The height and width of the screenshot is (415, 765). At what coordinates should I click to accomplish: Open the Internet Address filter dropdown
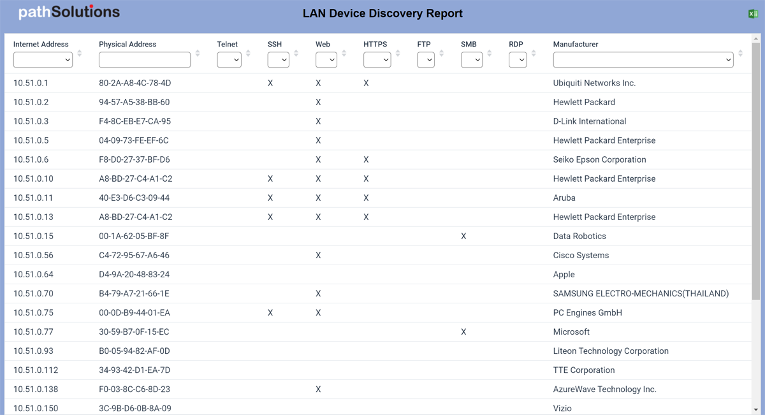tap(43, 60)
